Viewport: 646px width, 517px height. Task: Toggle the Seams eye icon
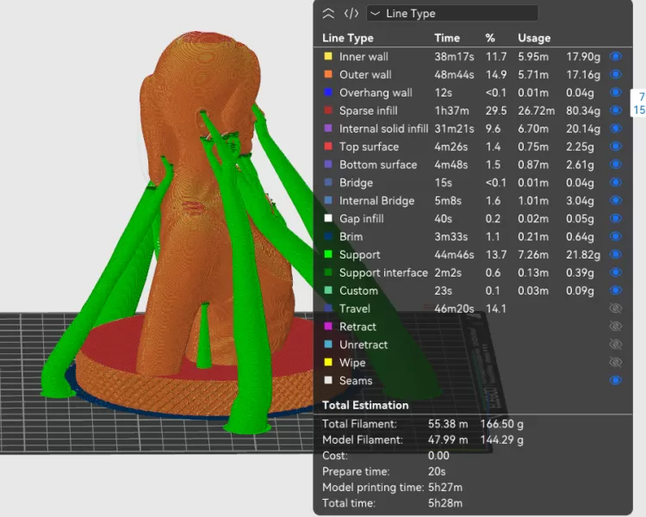[x=615, y=380]
